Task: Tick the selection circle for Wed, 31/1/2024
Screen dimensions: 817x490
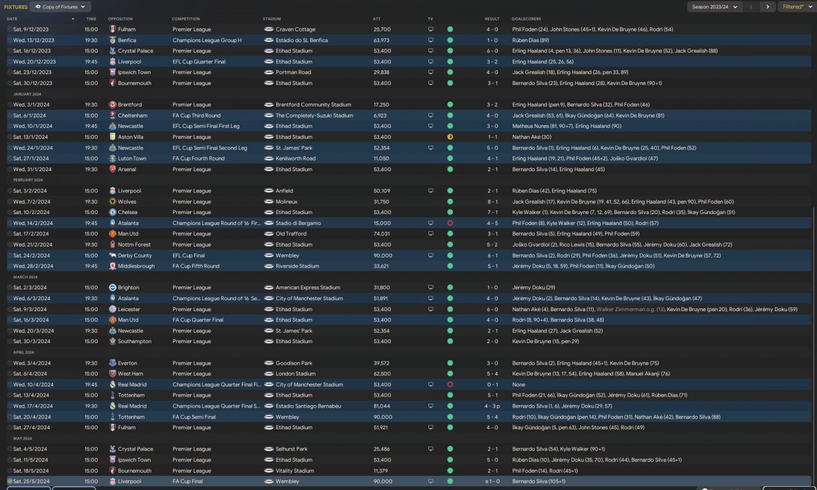Action: [x=10, y=169]
